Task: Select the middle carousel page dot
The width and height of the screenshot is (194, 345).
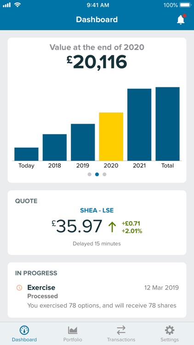Action: (97, 174)
